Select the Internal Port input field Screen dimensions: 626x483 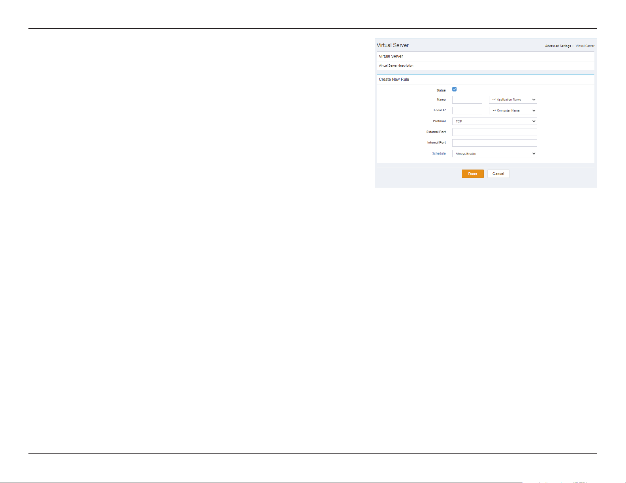click(x=494, y=143)
